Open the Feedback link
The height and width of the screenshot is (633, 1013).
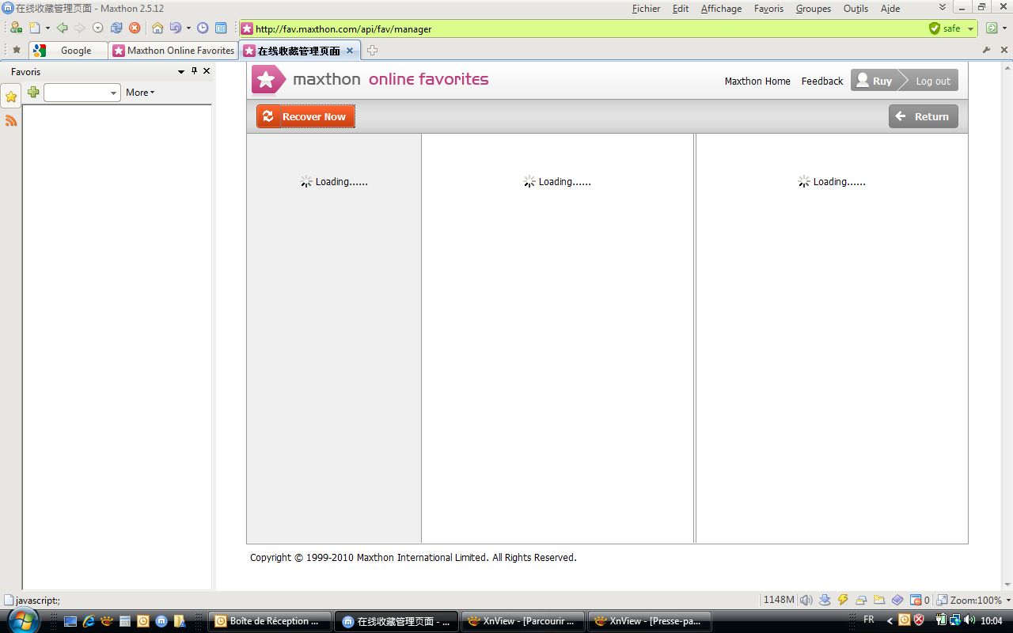(822, 81)
